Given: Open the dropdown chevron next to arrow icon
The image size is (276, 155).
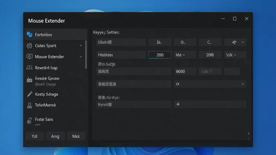Looking at the screenshot, I should (243, 42).
